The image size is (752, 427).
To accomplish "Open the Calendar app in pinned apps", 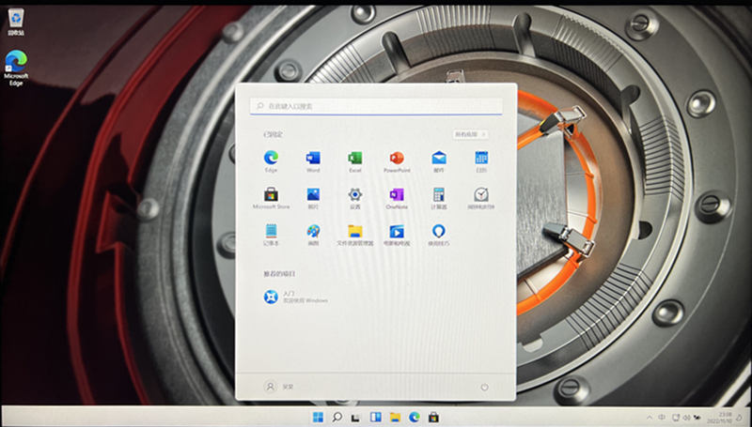I will (x=481, y=161).
